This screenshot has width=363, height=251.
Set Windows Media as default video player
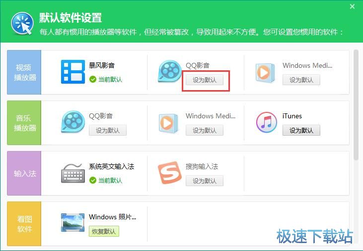301,80
